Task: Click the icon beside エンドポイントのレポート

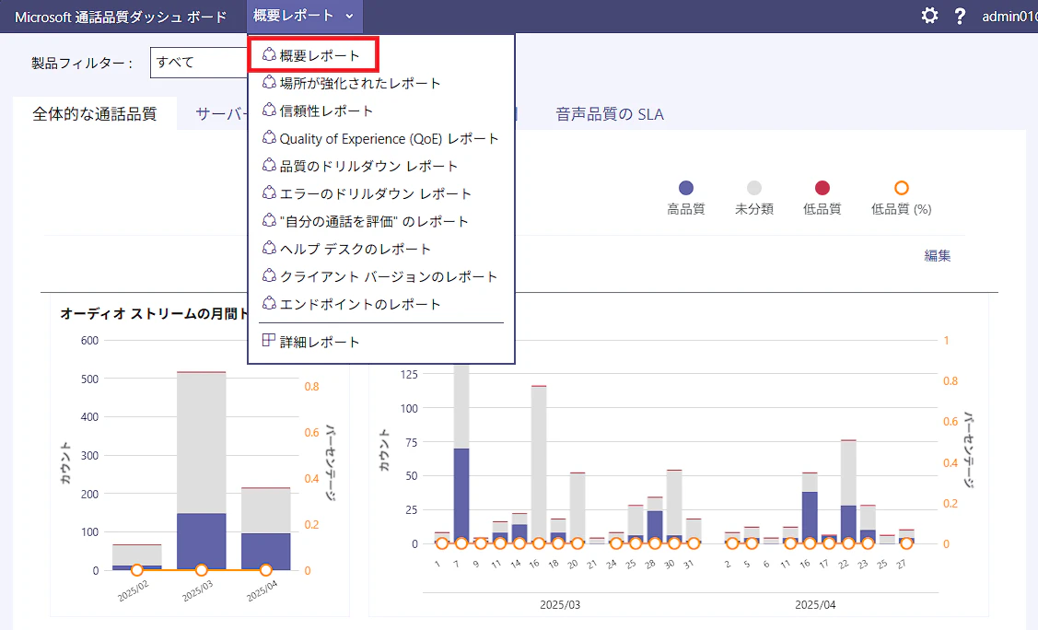Action: click(x=269, y=303)
